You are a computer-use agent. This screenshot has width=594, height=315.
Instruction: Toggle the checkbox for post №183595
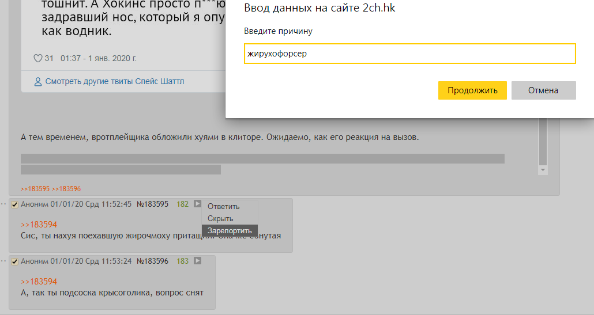[15, 204]
